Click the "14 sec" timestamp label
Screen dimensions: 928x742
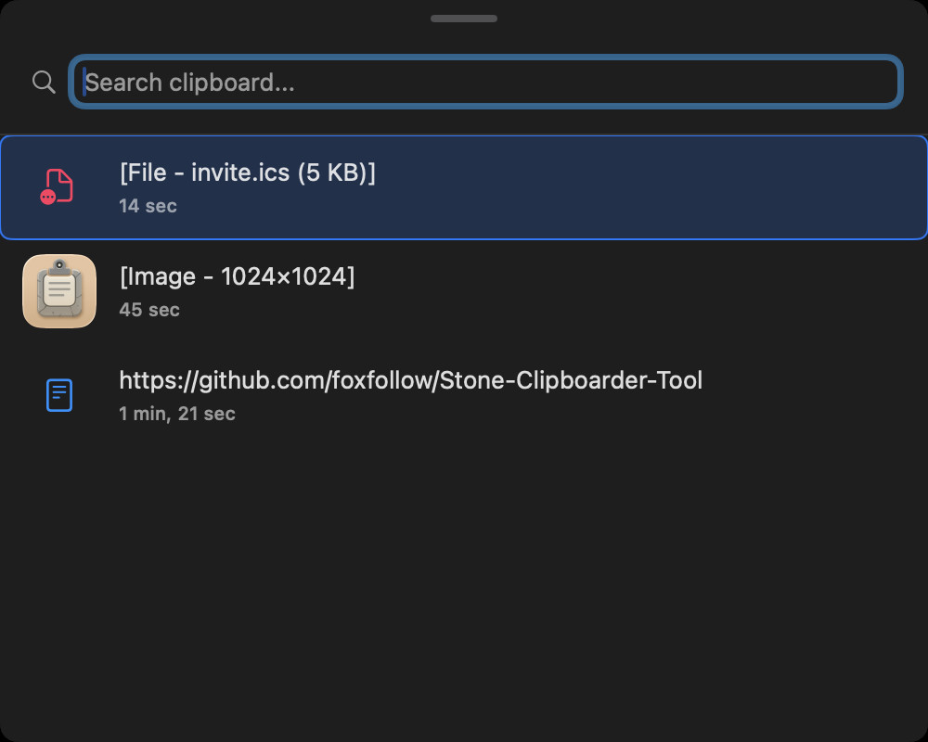148,206
